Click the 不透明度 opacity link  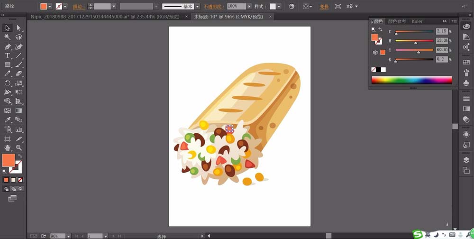coord(214,7)
